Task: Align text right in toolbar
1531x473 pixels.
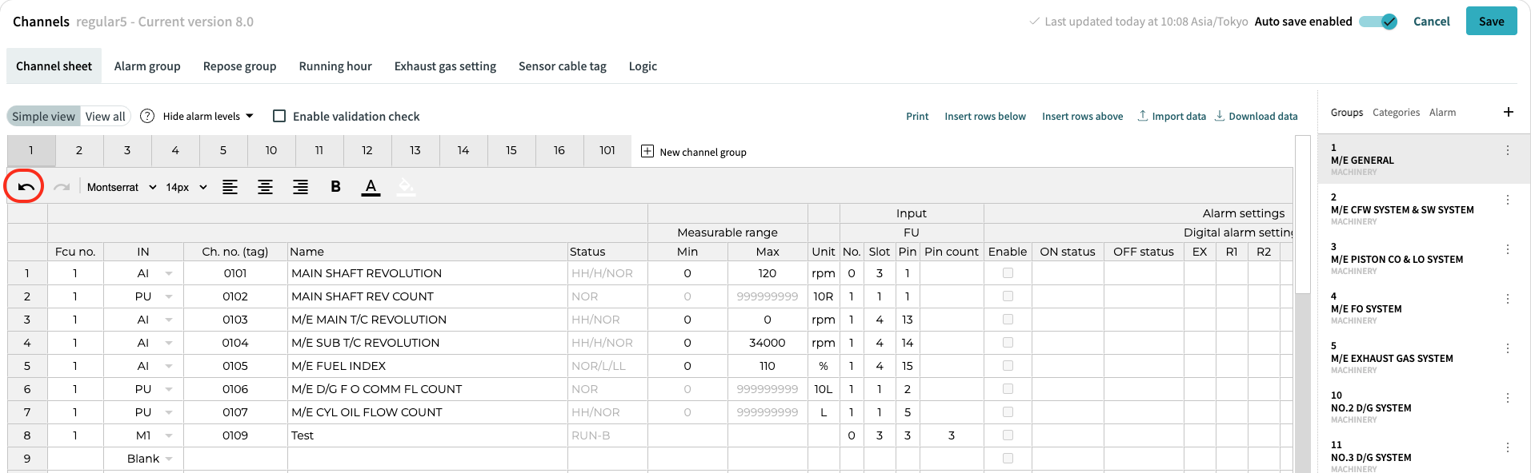Action: point(300,187)
